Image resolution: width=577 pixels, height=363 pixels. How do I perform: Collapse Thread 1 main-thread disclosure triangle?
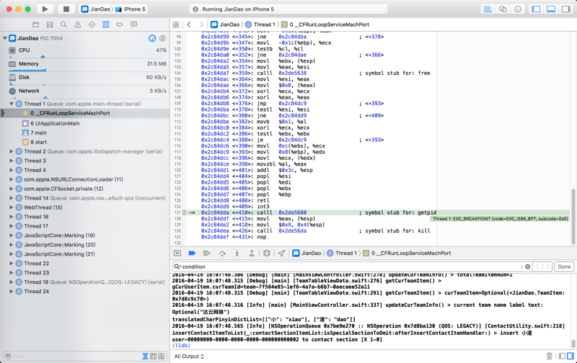(12, 104)
